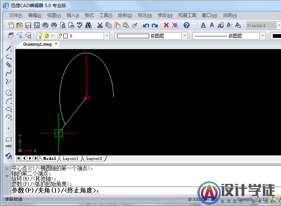Open the 文件(F) menu
The width and height of the screenshot is (281, 206).
pos(16,15)
